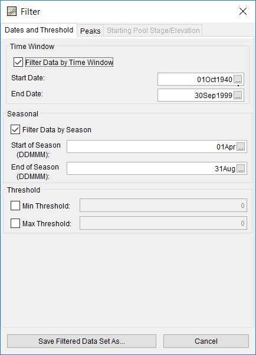Click the Cancel button
Viewport: 256px width, 355px height.
click(206, 341)
